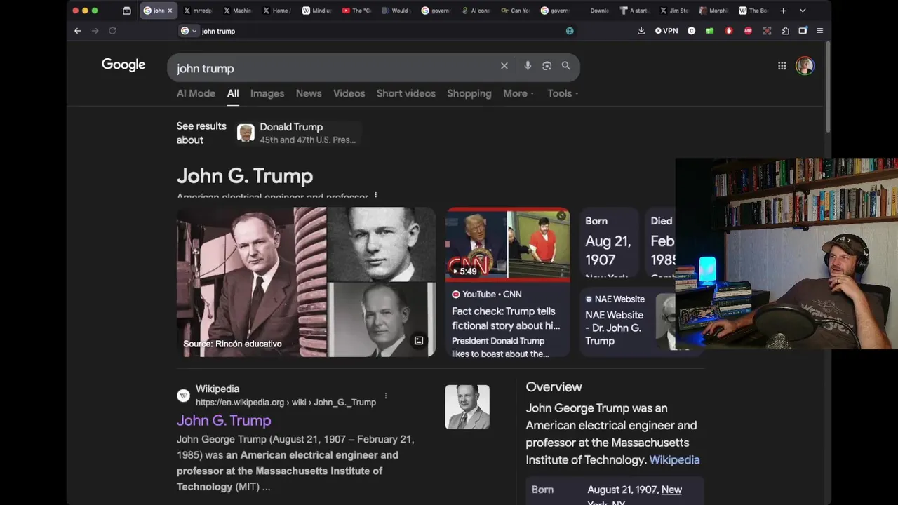Open the search engine dropdown in address bar
Image resolution: width=898 pixels, height=505 pixels.
pos(188,31)
